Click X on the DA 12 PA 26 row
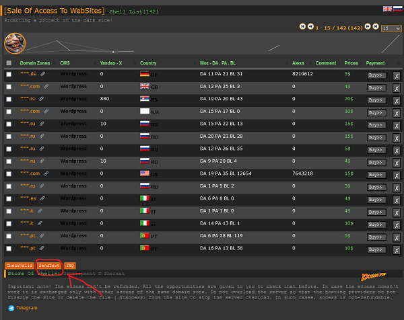 point(397,151)
